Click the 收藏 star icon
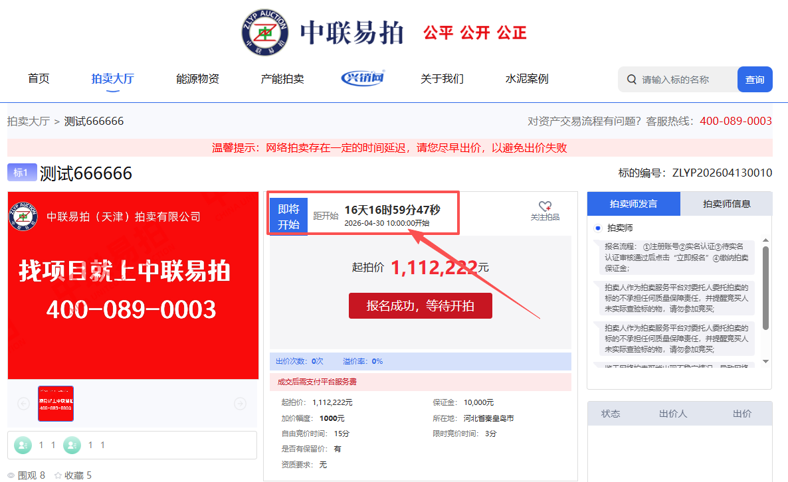This screenshot has height=482, width=788. pyautogui.click(x=58, y=475)
